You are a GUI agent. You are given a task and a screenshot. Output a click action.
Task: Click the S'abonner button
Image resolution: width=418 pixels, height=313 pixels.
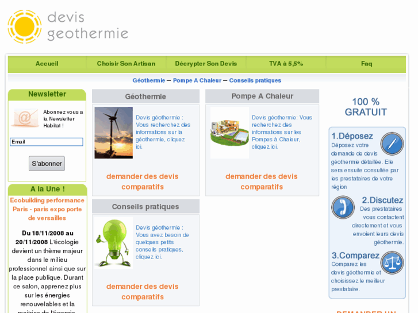coord(47,163)
